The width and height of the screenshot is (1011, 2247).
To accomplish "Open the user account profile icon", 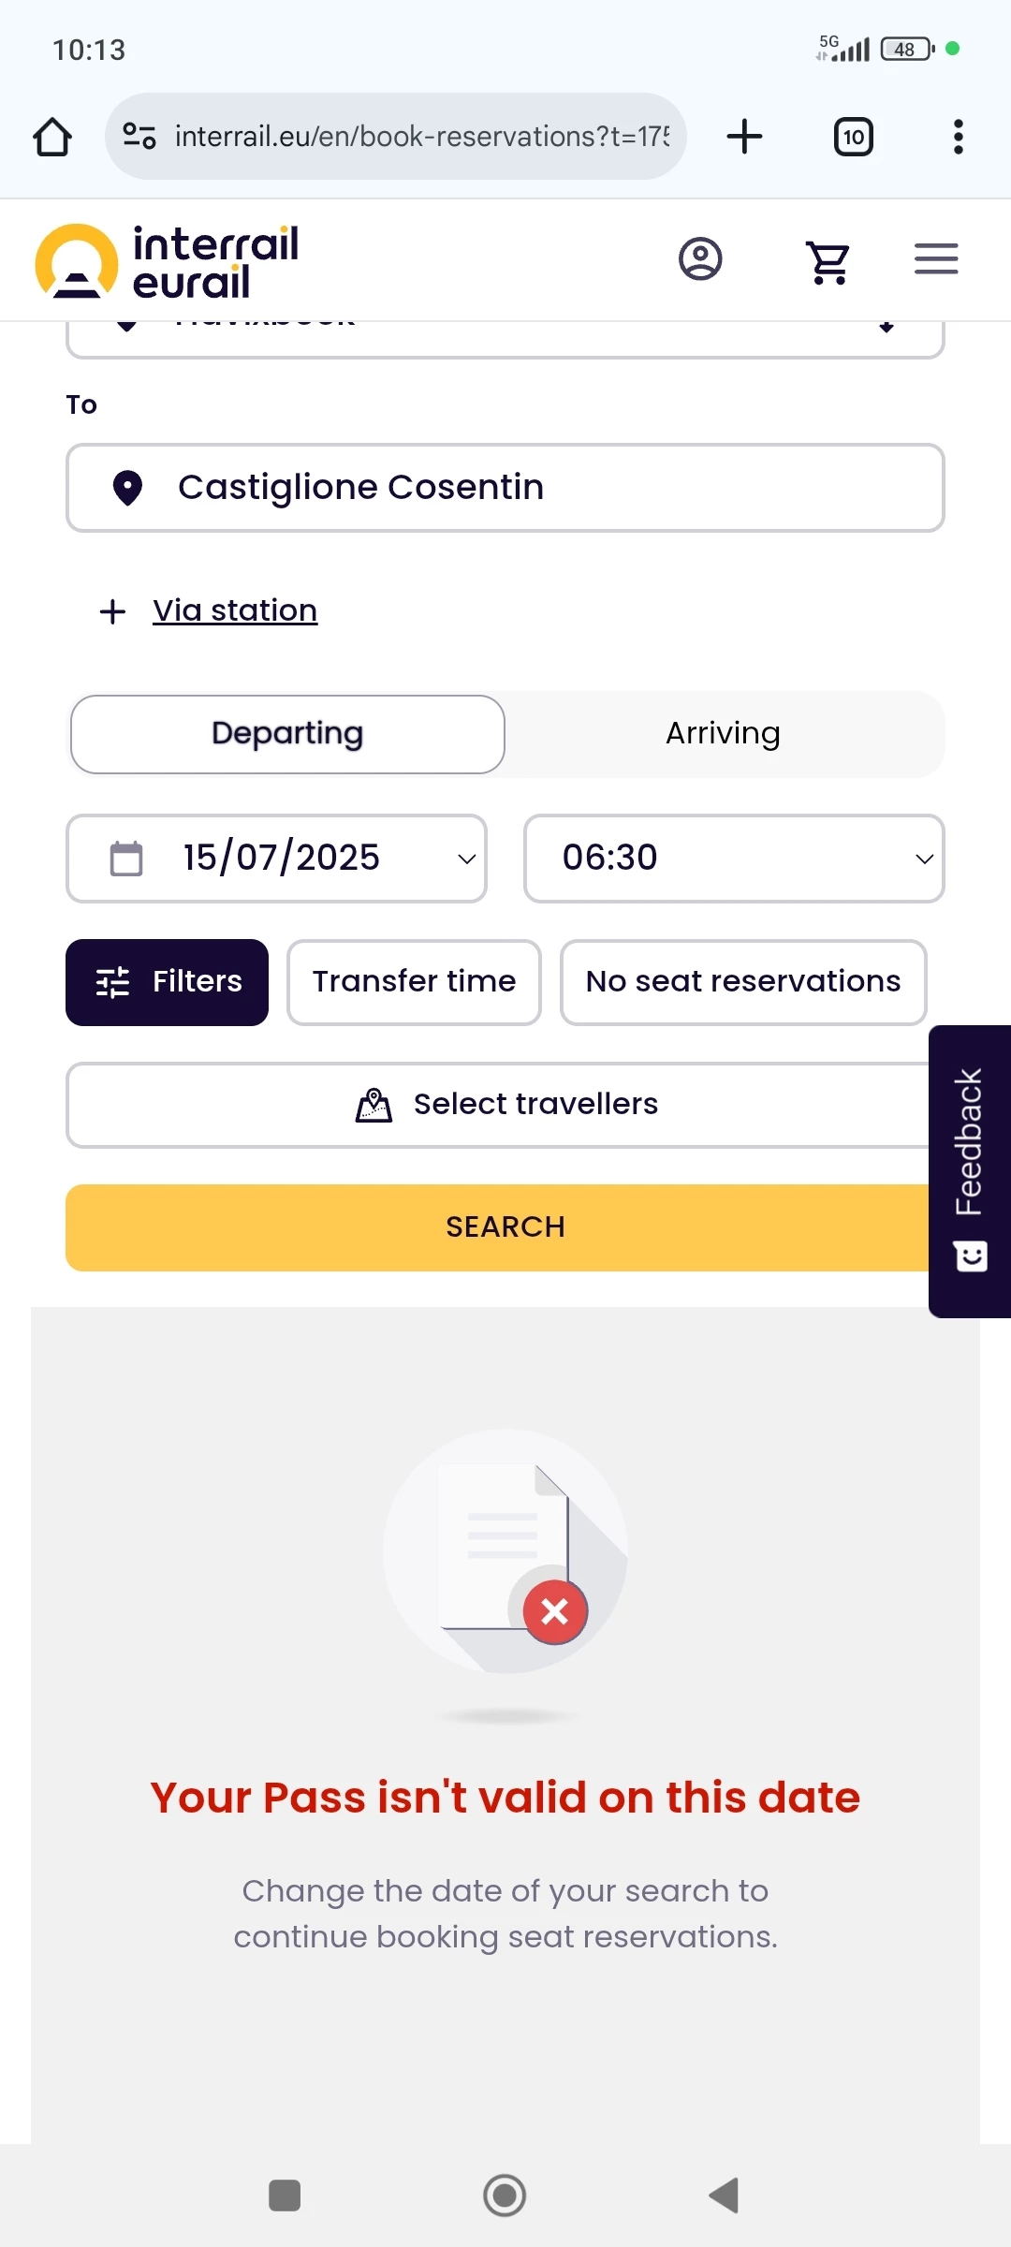I will 700,259.
